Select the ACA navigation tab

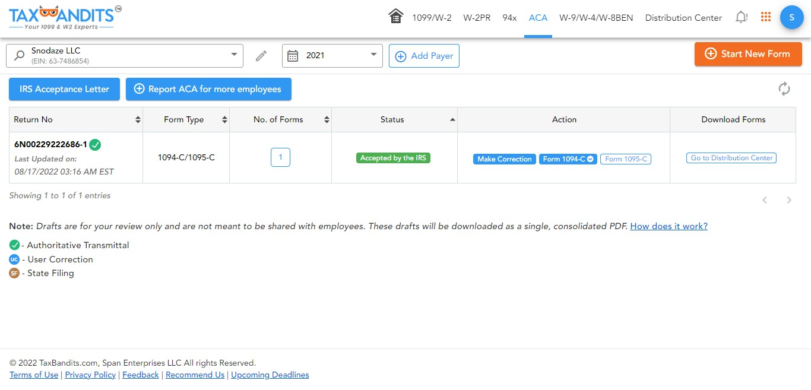(538, 18)
